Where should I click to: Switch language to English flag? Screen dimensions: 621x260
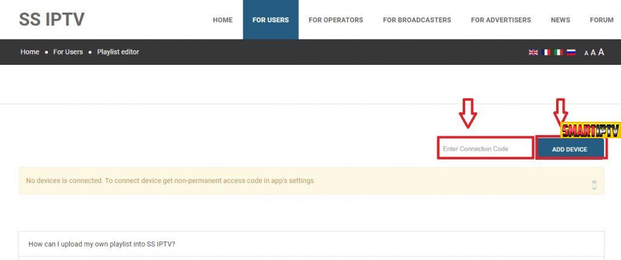(x=533, y=52)
